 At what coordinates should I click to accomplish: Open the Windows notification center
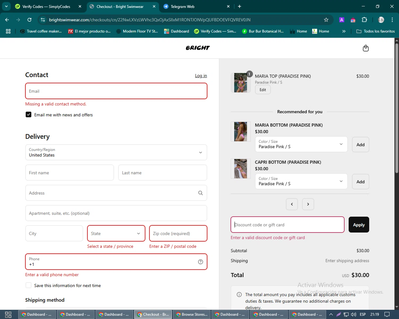(387, 314)
